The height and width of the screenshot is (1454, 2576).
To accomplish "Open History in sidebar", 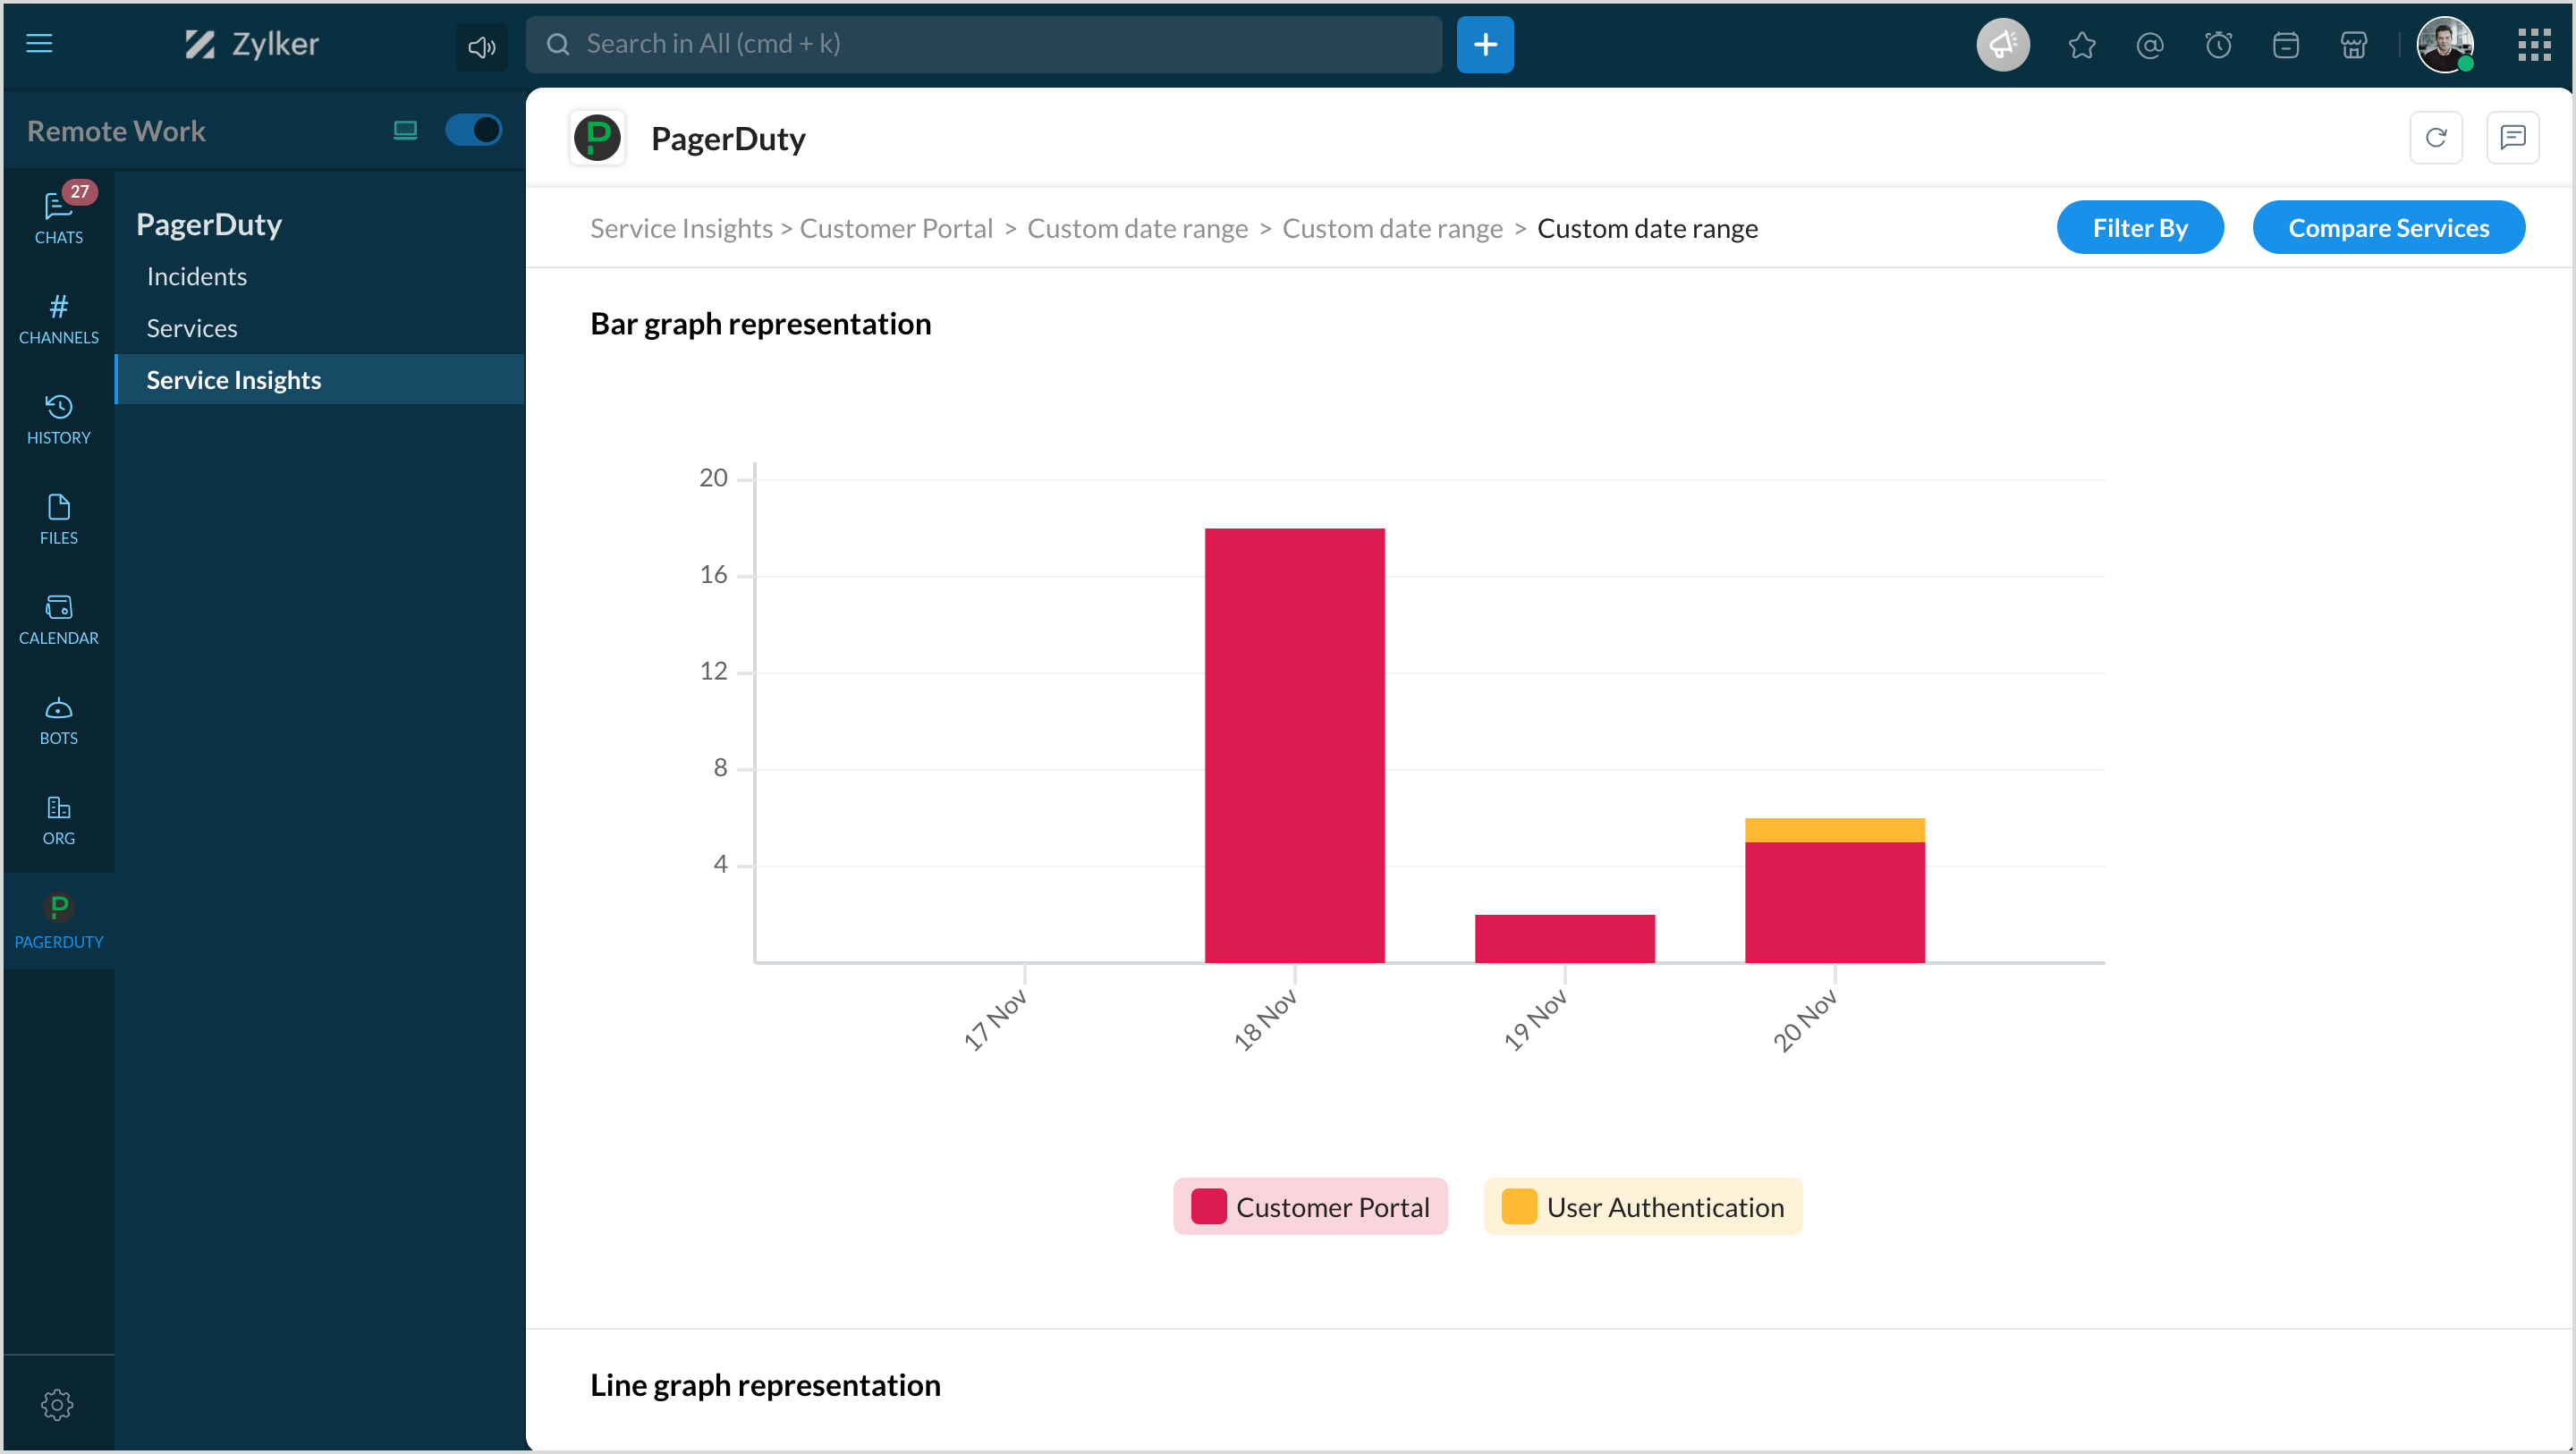I will pos(59,419).
